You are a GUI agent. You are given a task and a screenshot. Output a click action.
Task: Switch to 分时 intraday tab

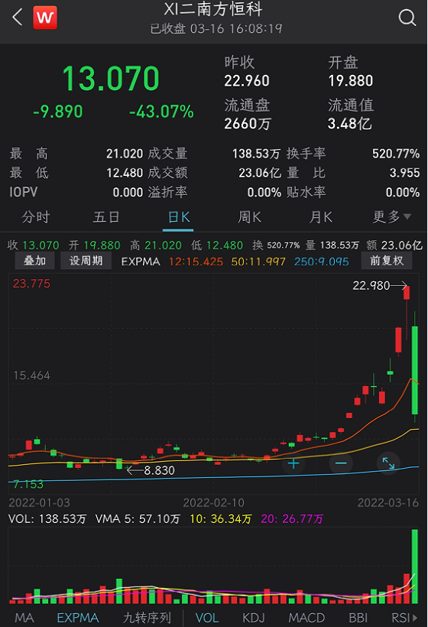(36, 217)
